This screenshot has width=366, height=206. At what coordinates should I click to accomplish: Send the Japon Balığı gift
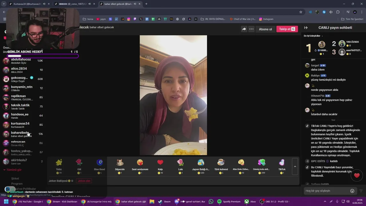201,166
